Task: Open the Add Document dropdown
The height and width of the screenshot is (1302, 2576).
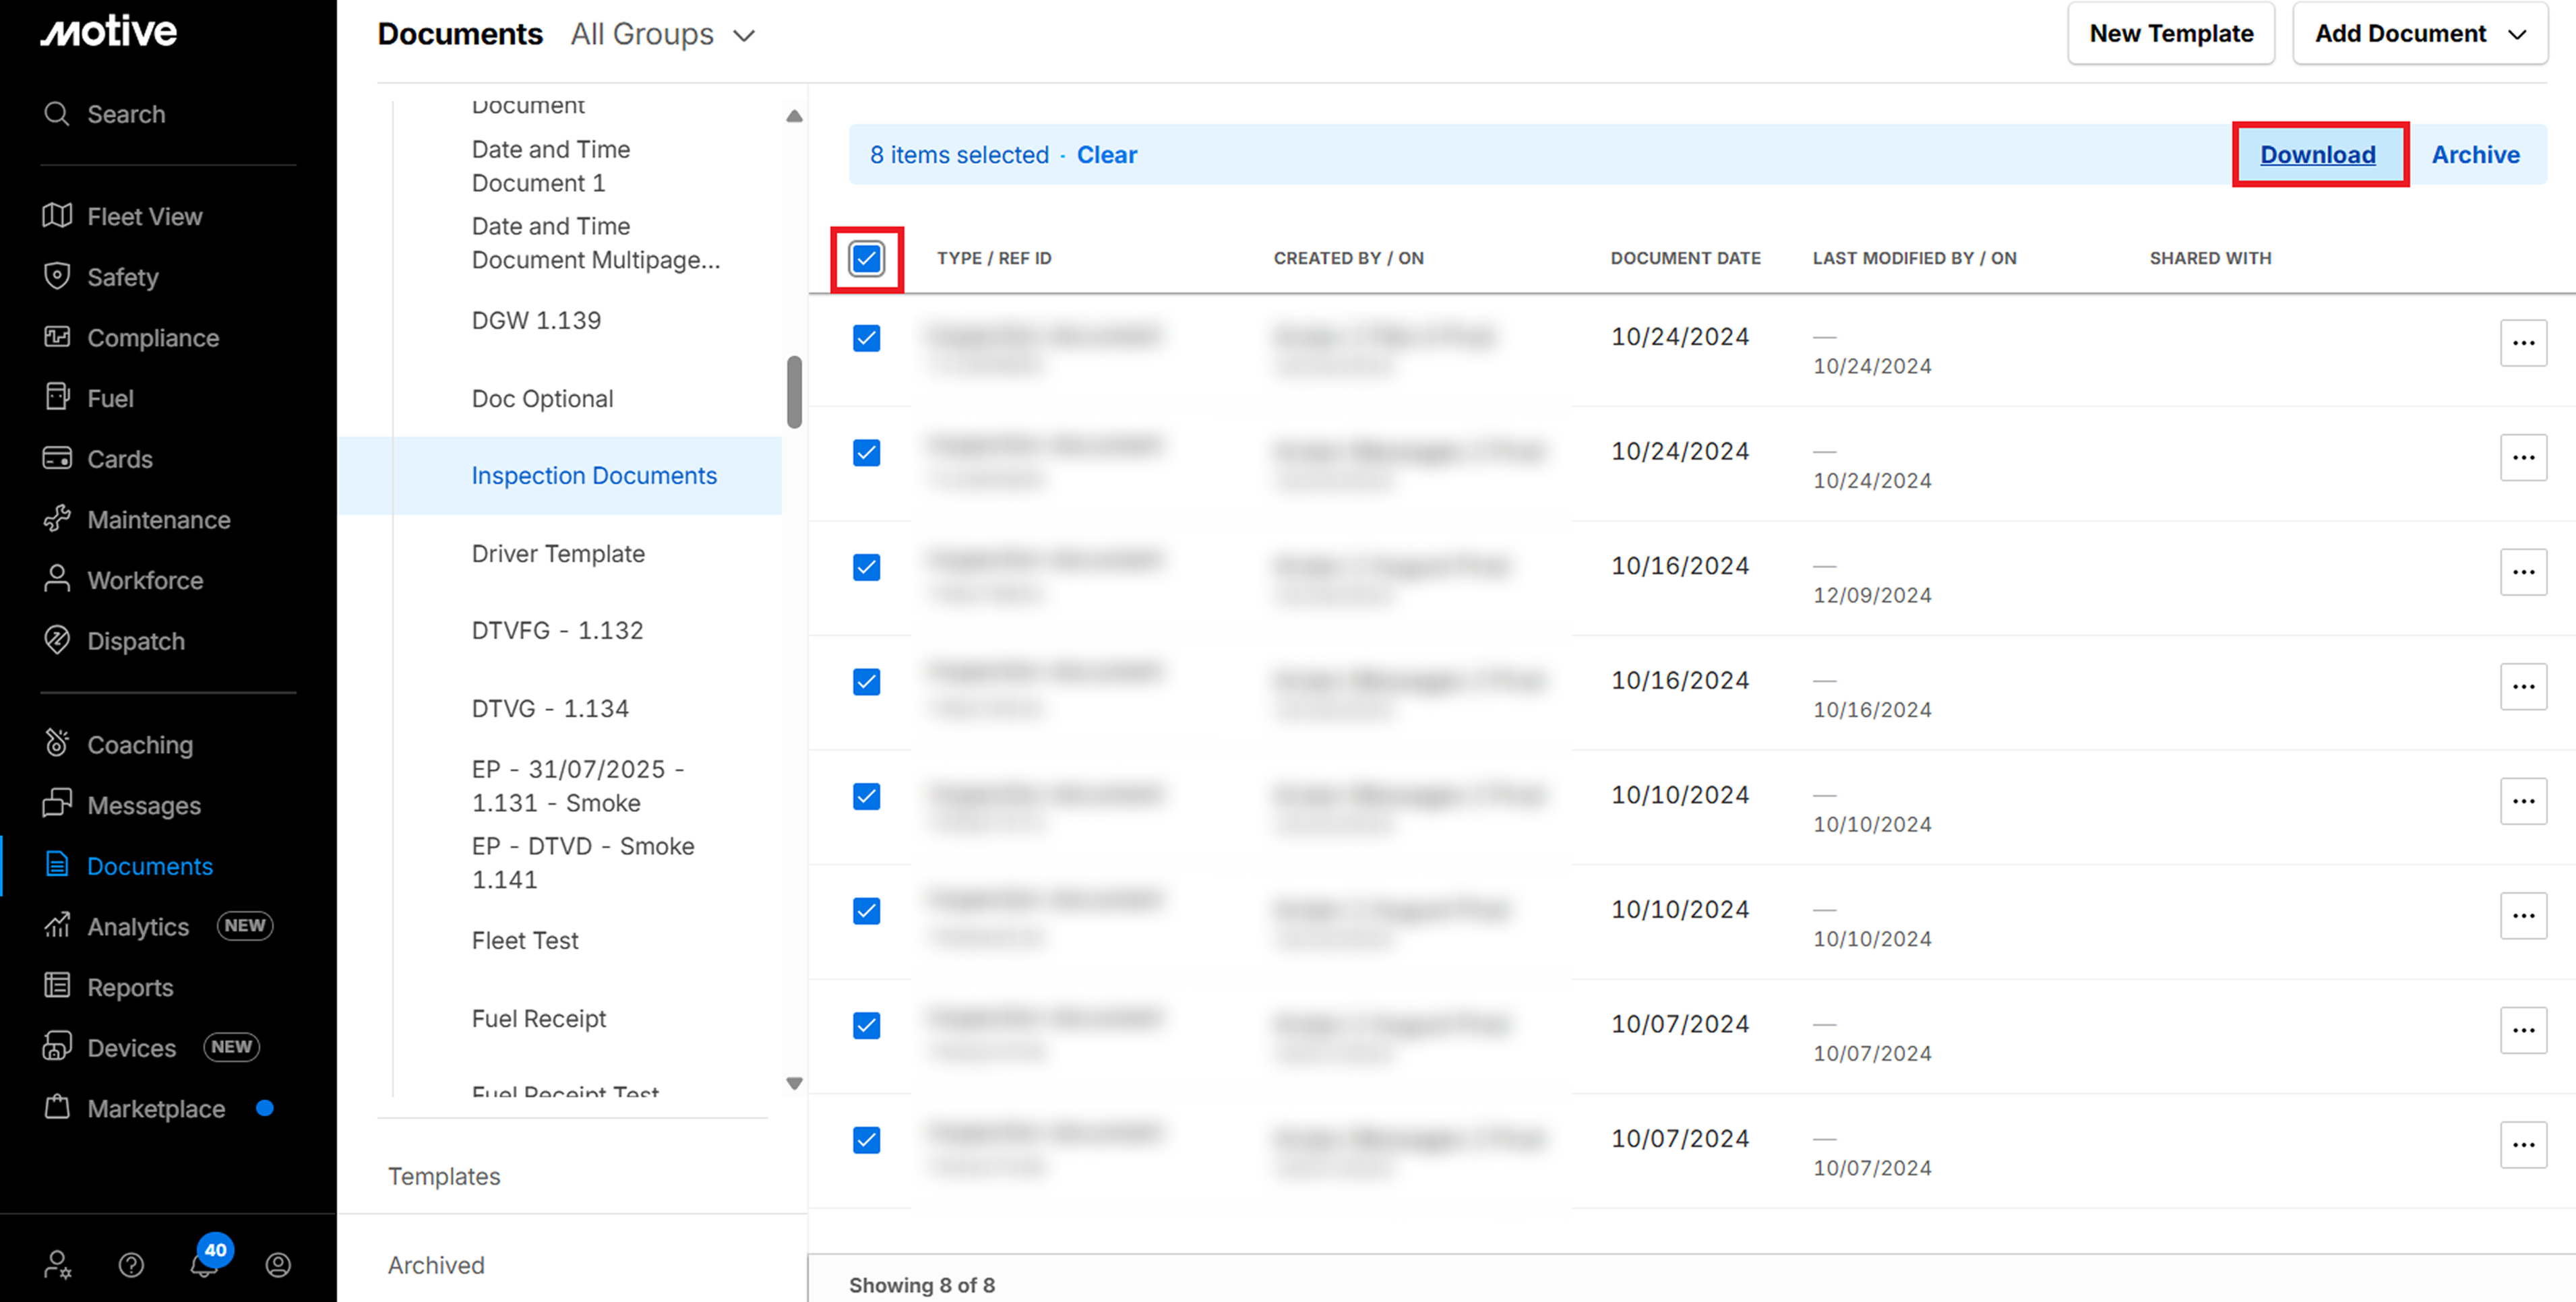Action: pos(2419,34)
